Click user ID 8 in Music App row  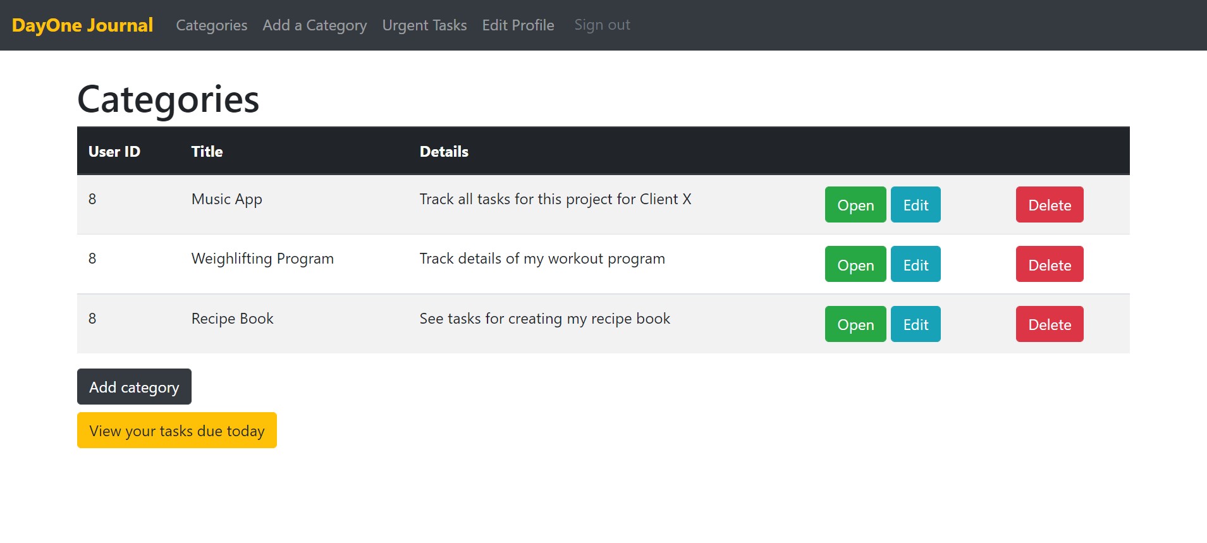pos(92,199)
